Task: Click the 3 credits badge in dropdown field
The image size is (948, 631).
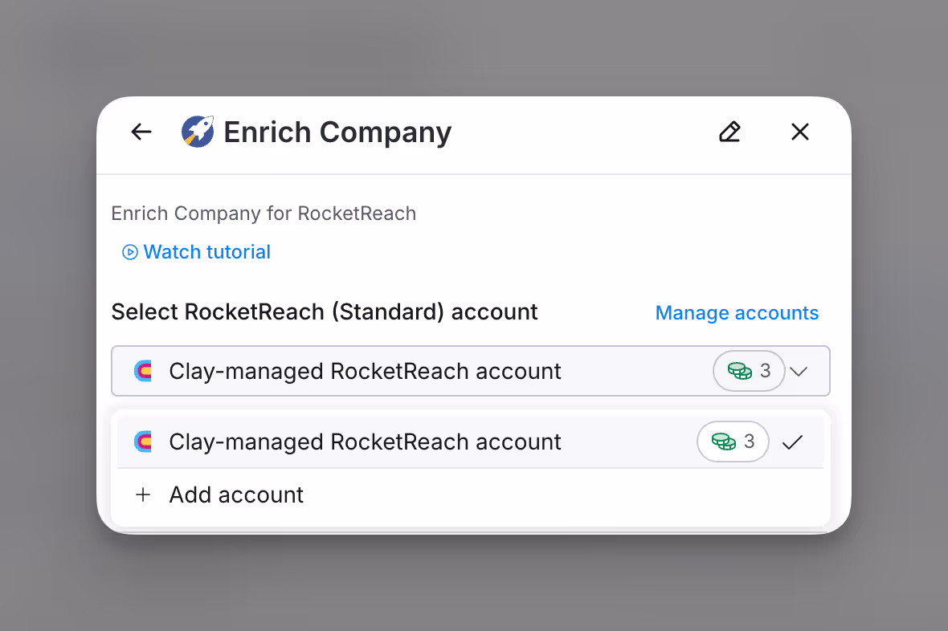Action: tap(749, 371)
